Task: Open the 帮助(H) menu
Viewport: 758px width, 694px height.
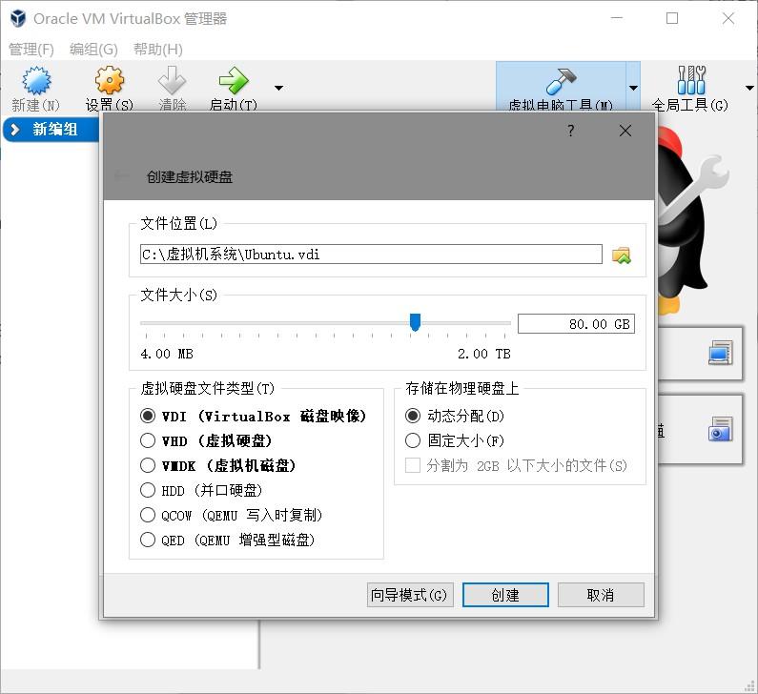Action: [158, 50]
